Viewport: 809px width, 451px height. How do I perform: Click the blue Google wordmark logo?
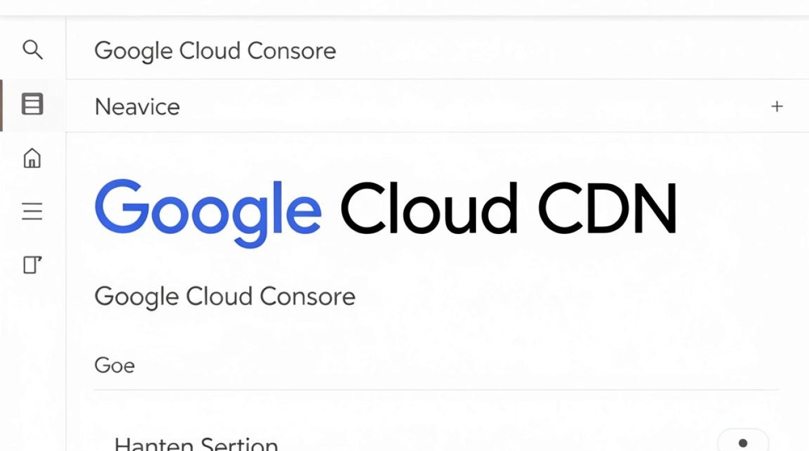(x=208, y=213)
